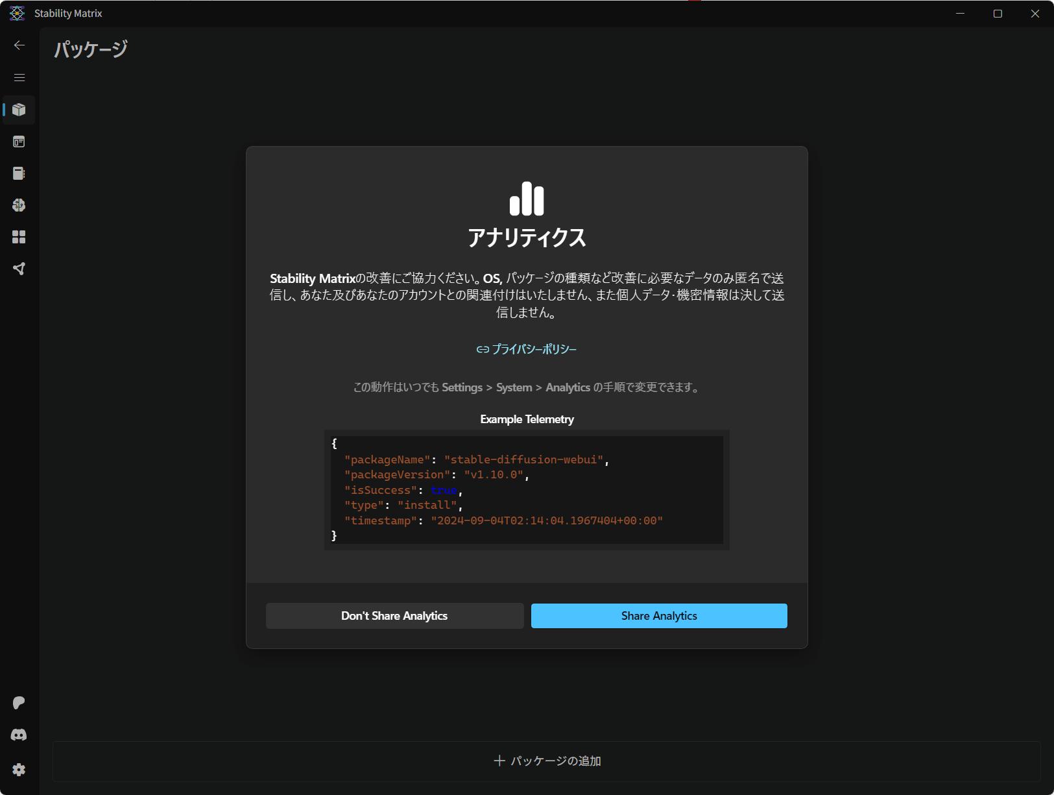Open the brain-shaped model browser icon

[x=19, y=205]
